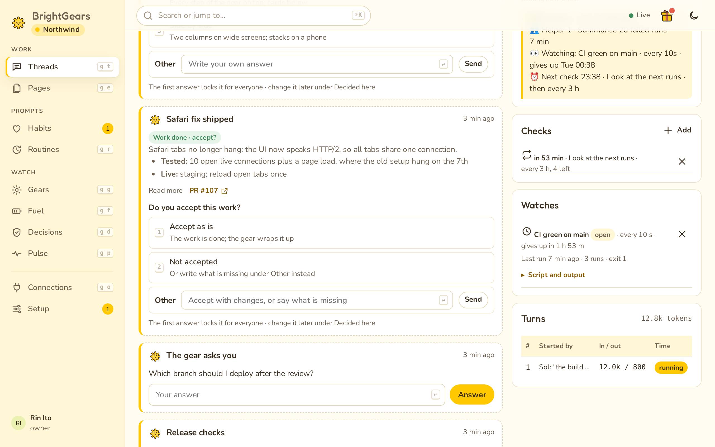Open Routines in the sidebar
715x447 pixels.
point(62,149)
